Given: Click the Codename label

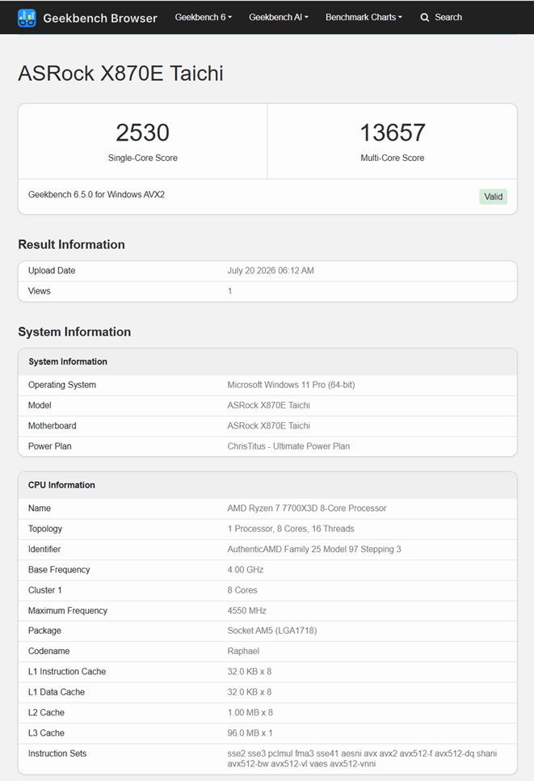Looking at the screenshot, I should [48, 651].
